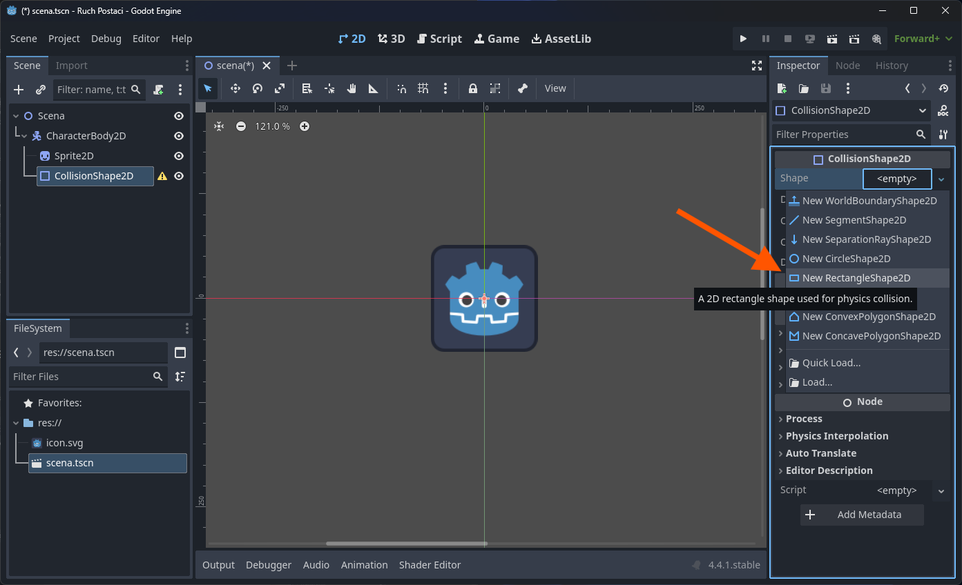This screenshot has width=962, height=585.
Task: Switch to the Node tab
Action: (x=847, y=66)
